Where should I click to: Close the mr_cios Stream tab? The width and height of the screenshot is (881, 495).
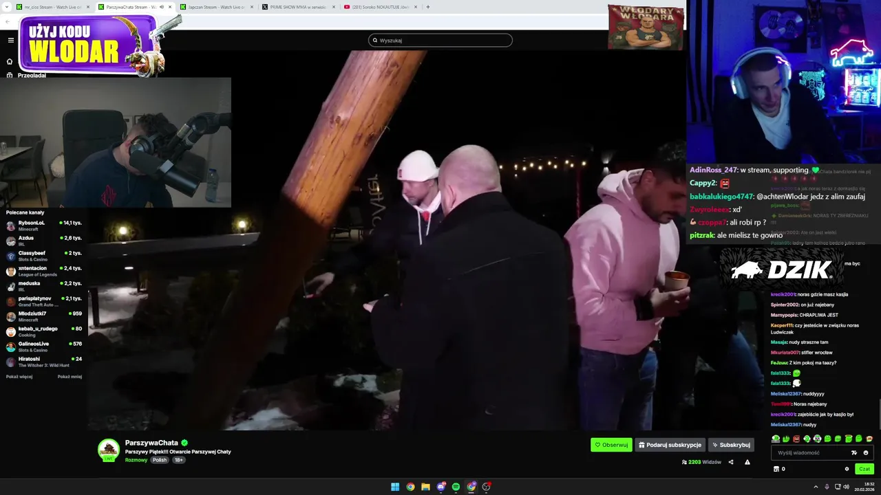pos(87,7)
